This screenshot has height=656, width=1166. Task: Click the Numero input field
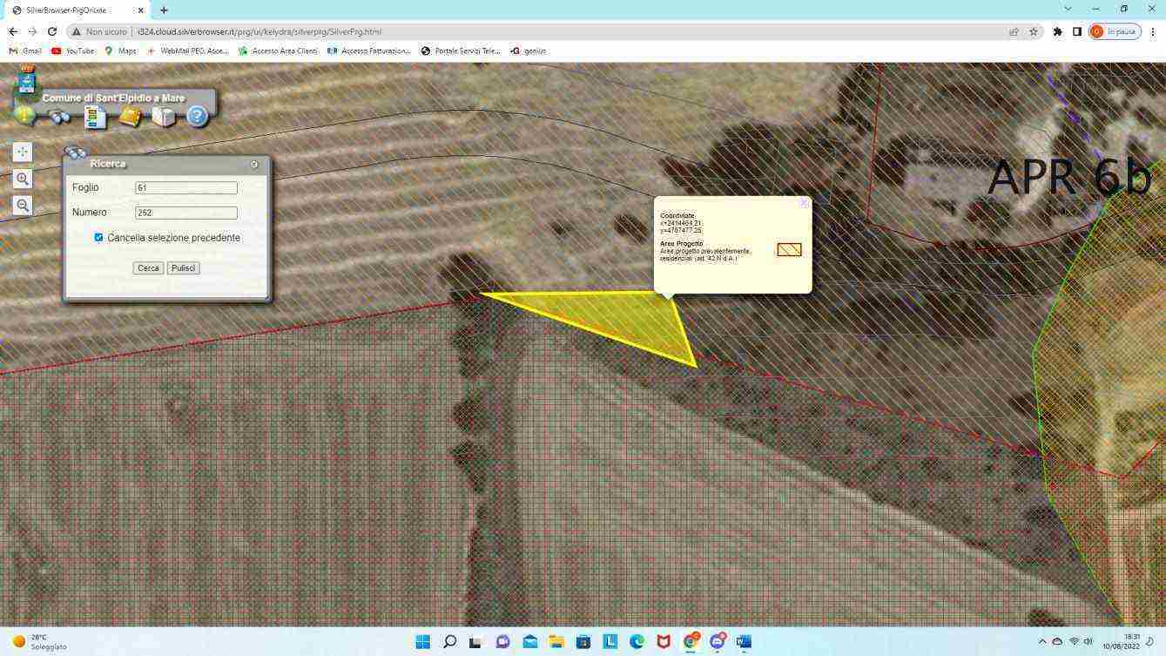coord(185,213)
